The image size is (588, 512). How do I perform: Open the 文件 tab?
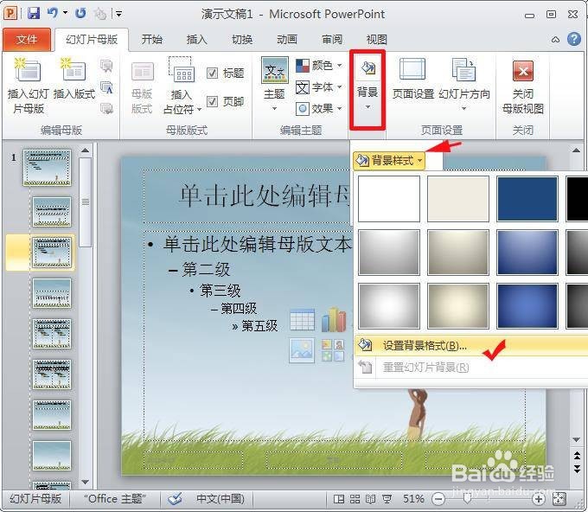pos(27,40)
